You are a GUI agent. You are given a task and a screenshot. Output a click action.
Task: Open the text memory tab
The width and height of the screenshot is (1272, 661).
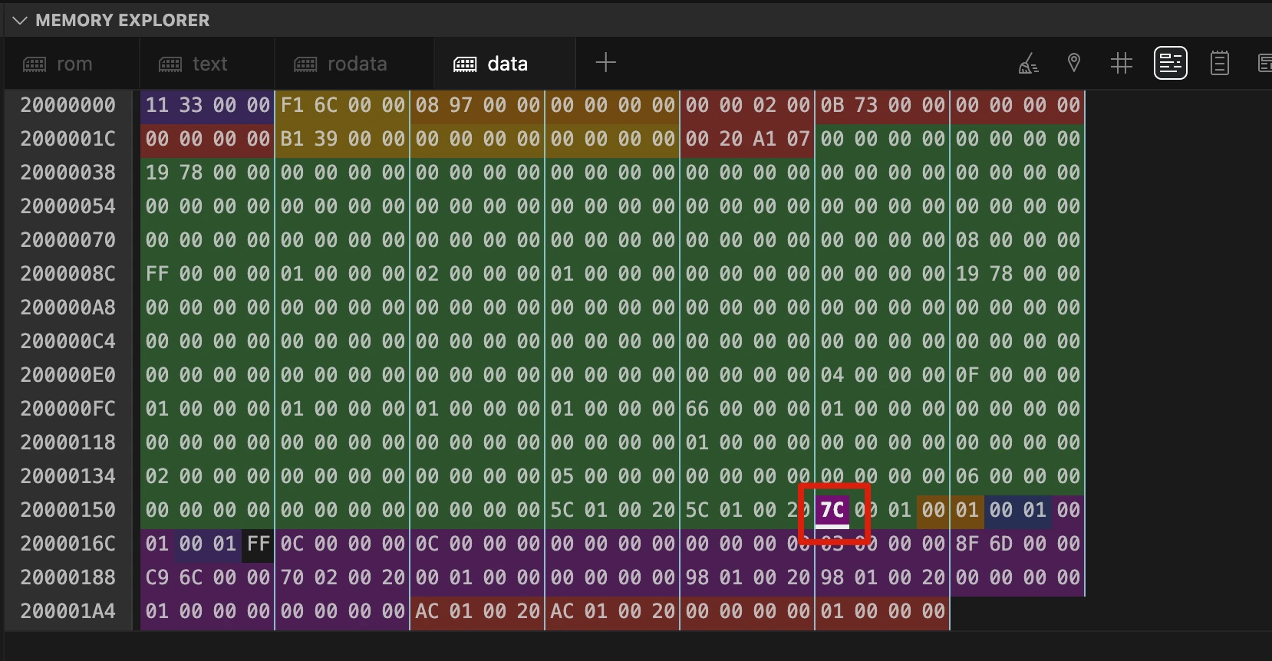coord(209,64)
